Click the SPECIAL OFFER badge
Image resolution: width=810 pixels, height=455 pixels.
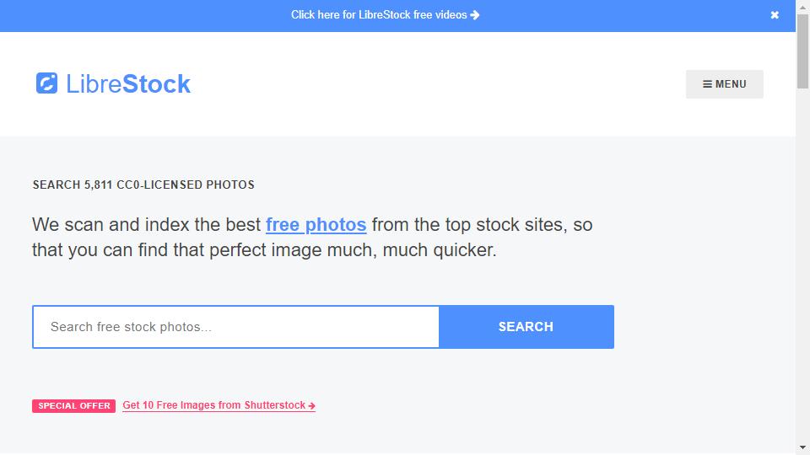click(74, 405)
